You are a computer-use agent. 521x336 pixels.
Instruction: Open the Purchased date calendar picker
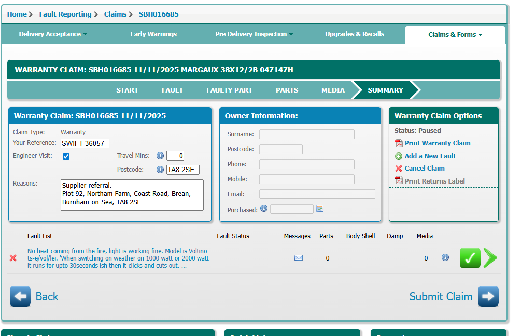click(320, 208)
